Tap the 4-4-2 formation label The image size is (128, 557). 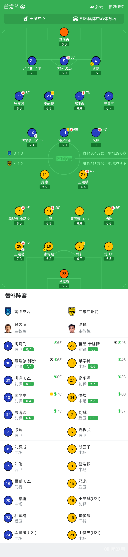click(x=18, y=164)
